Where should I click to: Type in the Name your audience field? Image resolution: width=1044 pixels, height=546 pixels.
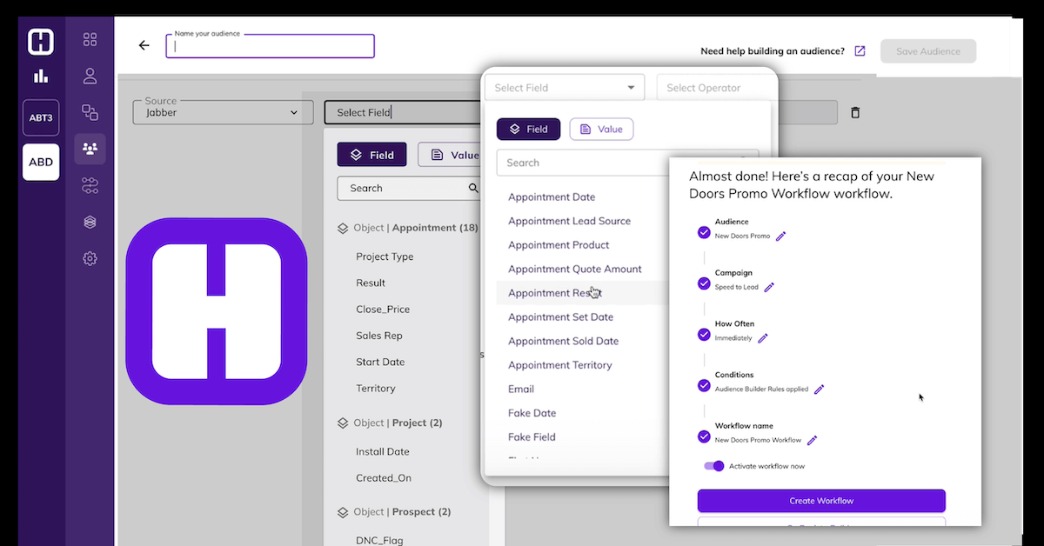click(270, 46)
